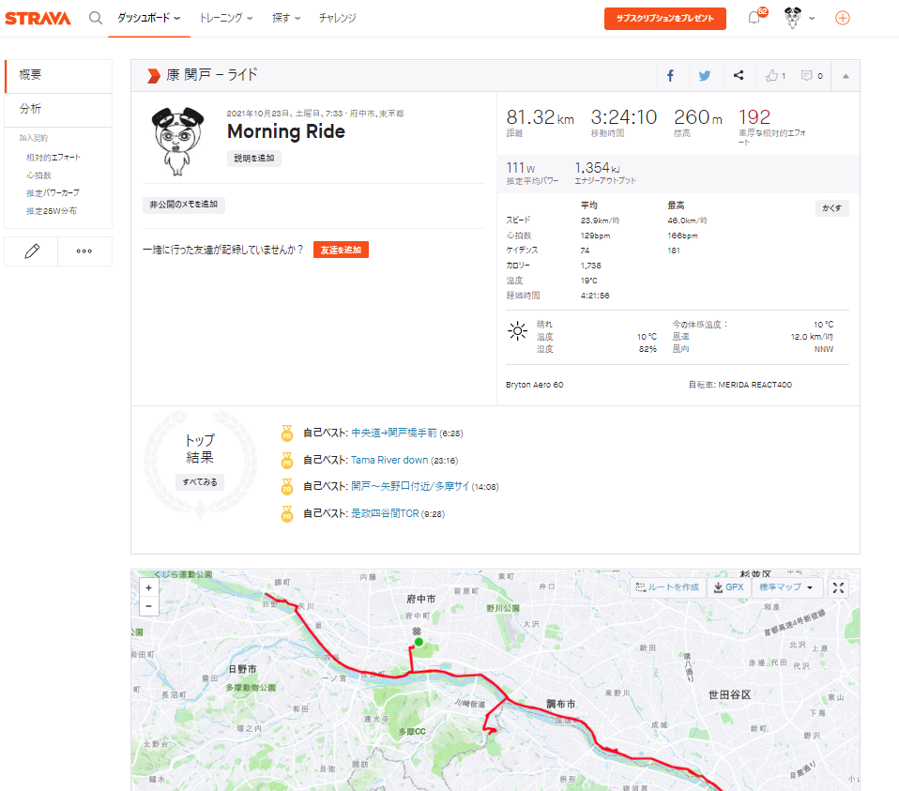899x791 pixels.
Task: Open comments speech bubble icon
Action: pyautogui.click(x=811, y=76)
